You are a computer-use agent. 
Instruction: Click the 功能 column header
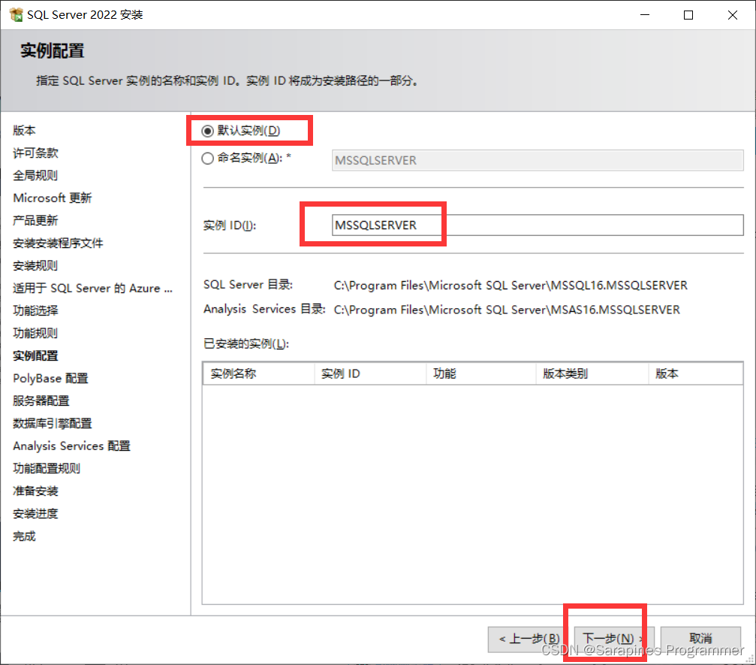point(481,373)
